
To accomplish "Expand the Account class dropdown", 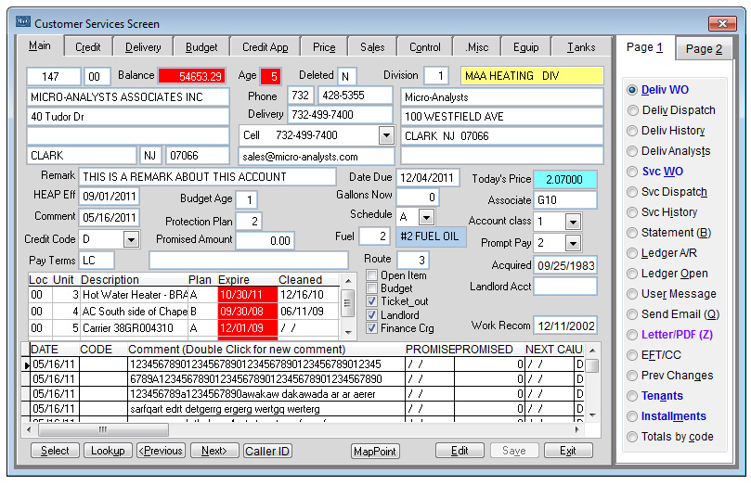I will (x=573, y=222).
